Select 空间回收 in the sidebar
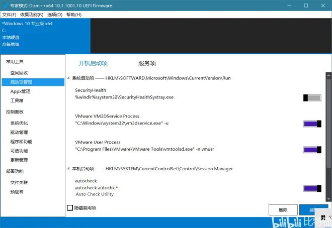This screenshot has width=332, height=228. (x=19, y=73)
